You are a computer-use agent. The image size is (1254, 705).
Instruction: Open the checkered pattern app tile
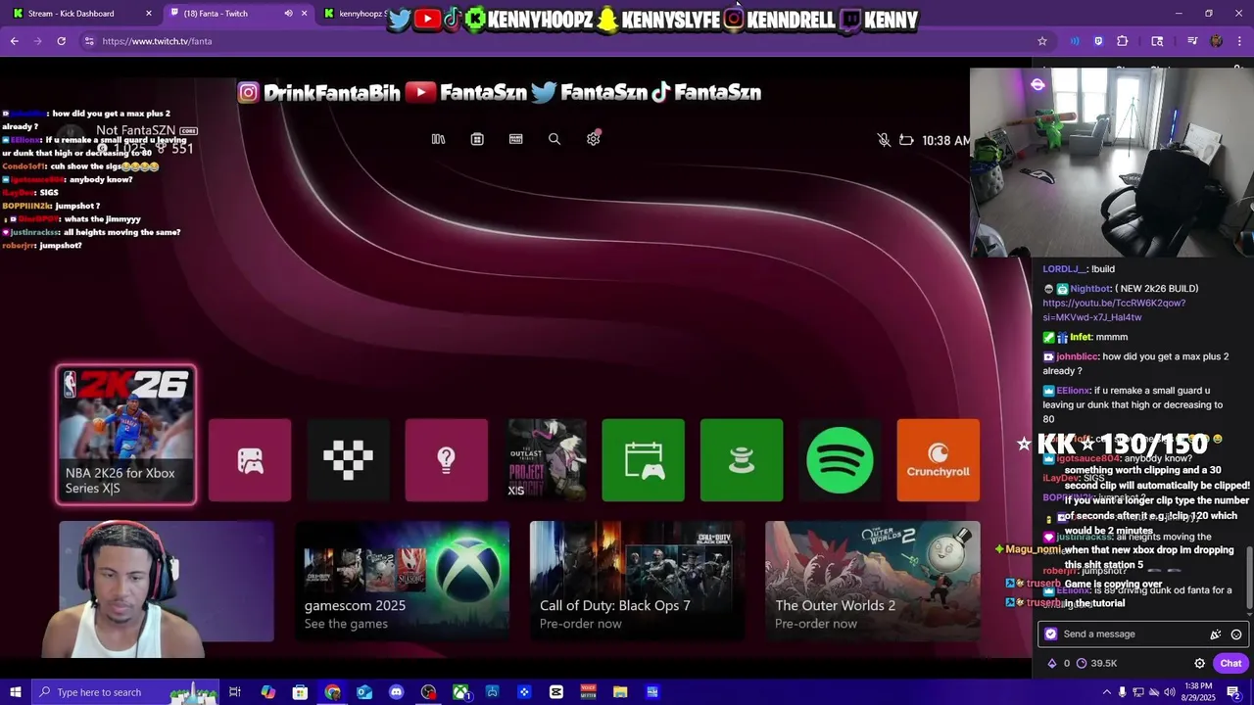[x=348, y=460]
